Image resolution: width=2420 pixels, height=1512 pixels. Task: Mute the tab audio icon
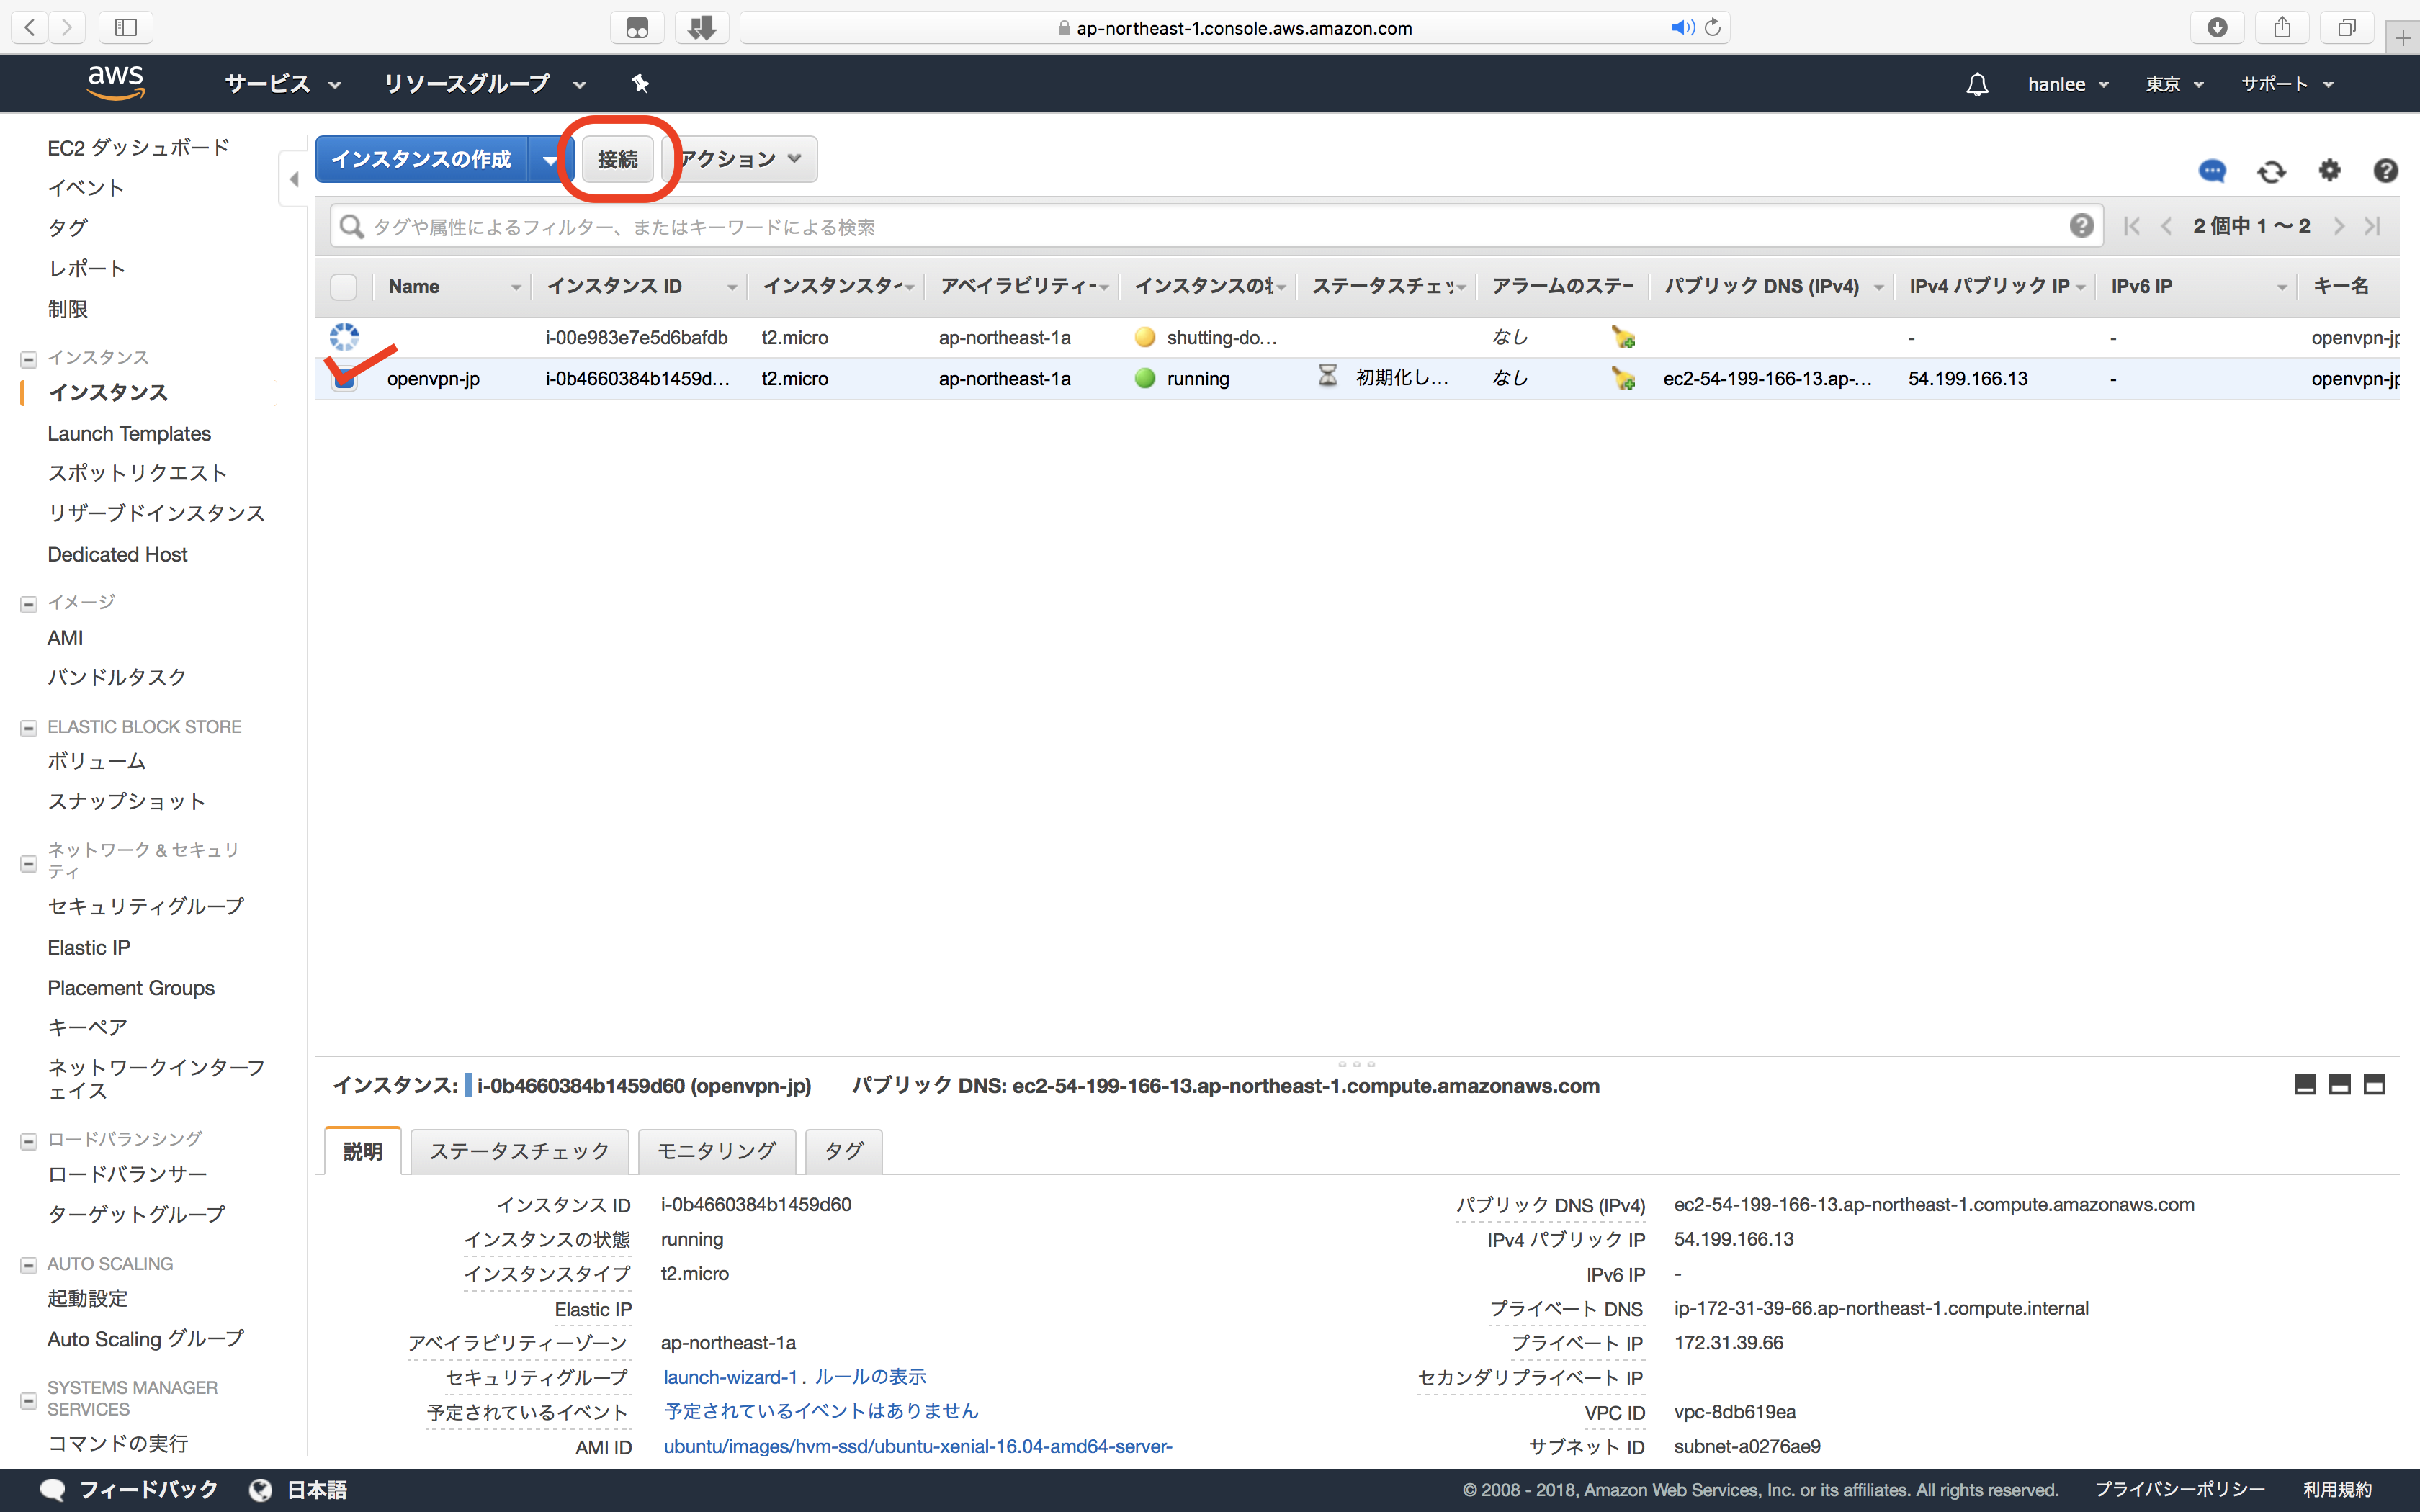coord(1682,28)
